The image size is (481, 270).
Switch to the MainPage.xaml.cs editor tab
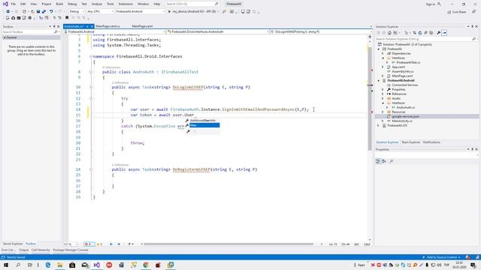[x=107, y=26]
